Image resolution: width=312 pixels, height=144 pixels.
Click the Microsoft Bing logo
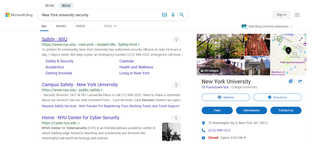coord(19,15)
